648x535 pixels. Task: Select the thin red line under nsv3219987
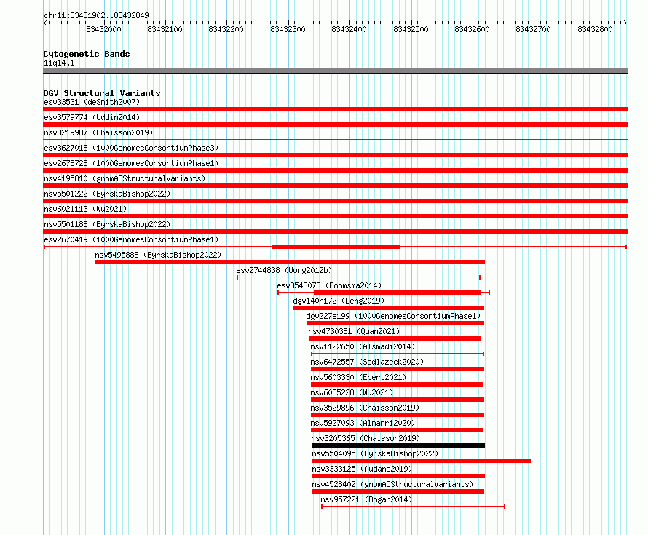point(335,140)
